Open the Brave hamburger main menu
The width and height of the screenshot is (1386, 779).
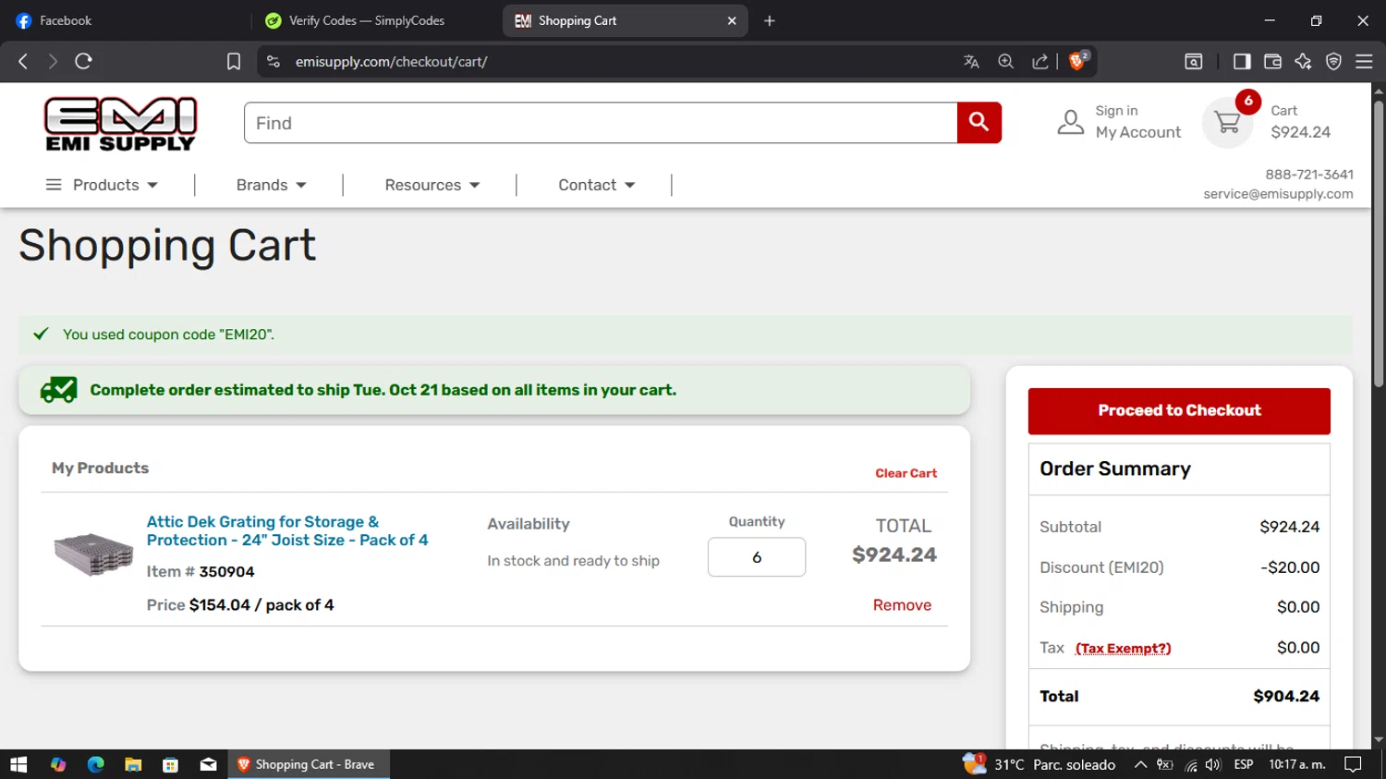[1364, 61]
